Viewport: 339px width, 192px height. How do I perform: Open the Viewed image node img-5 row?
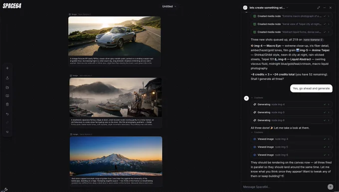pyautogui.click(x=292, y=147)
